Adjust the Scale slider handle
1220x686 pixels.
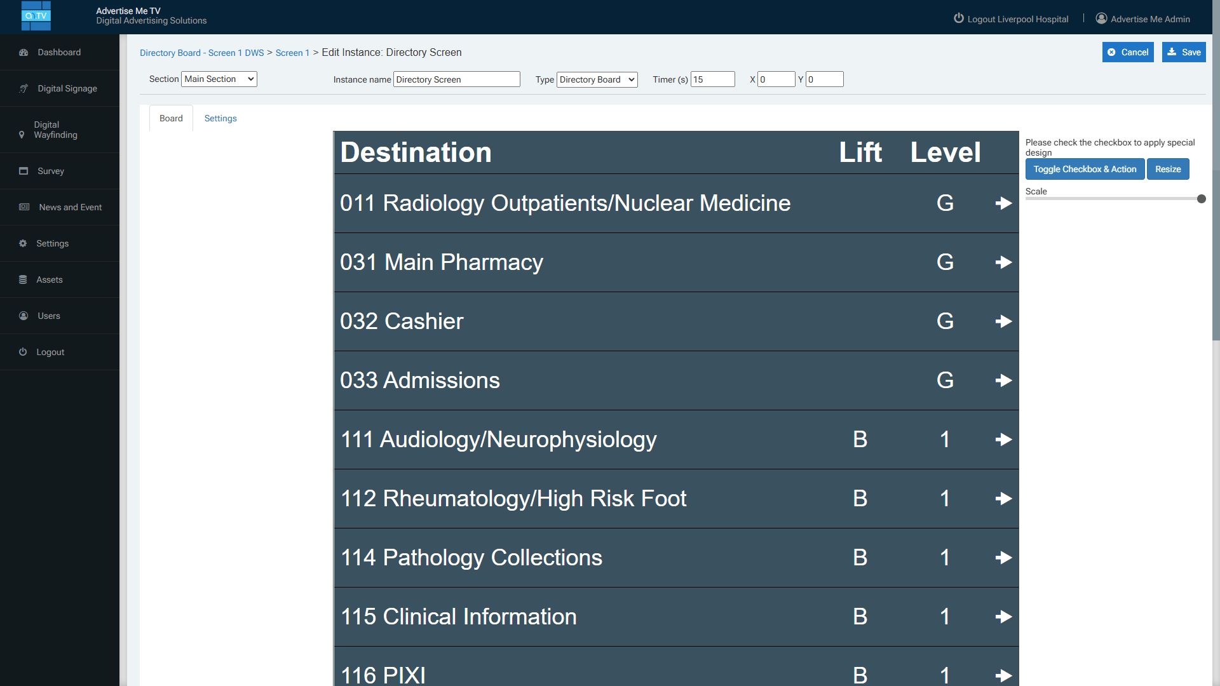[1200, 199]
